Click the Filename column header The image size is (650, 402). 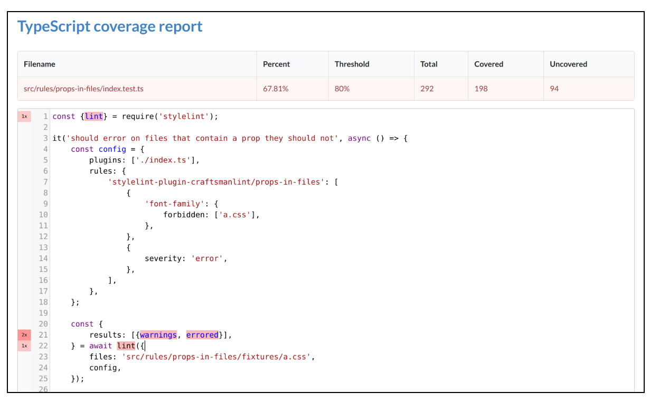(40, 64)
